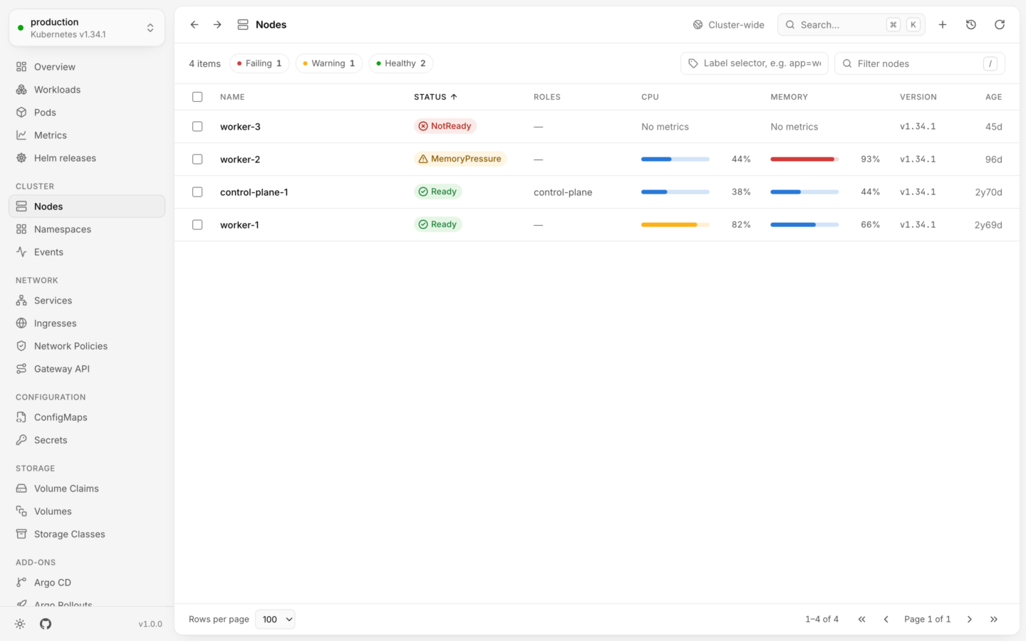Tick the checkbox for worker-3
Image resolution: width=1026 pixels, height=641 pixels.
pos(197,127)
